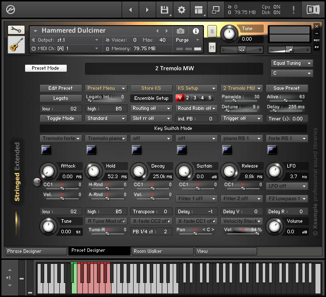Screen dimensions: 326x297
Task: Open KS Setup dropdown
Action: click(x=196, y=88)
